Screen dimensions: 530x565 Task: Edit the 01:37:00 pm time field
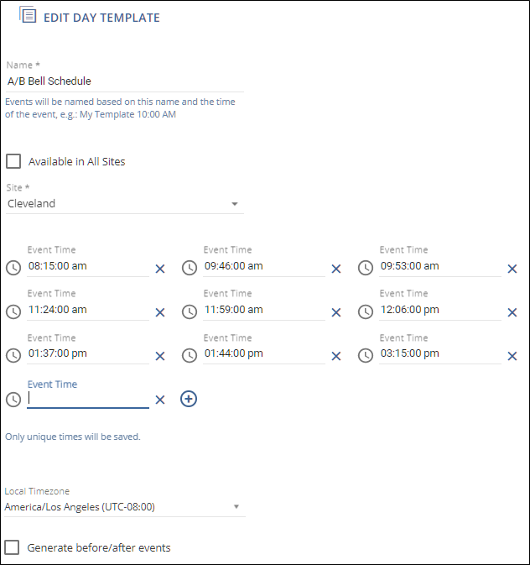point(87,353)
